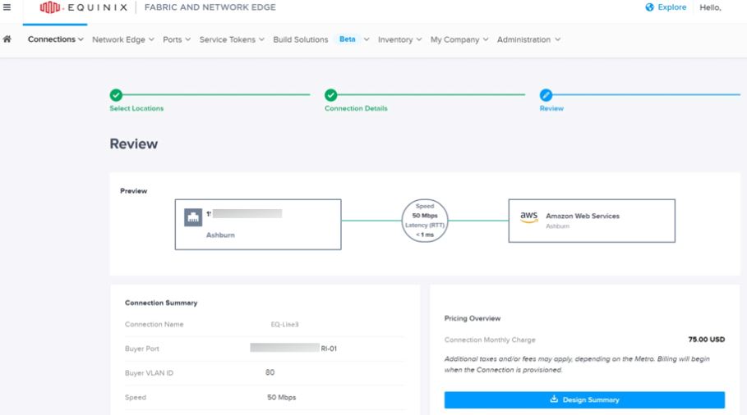
Task: Click the additional taxes note text
Action: pos(577,364)
